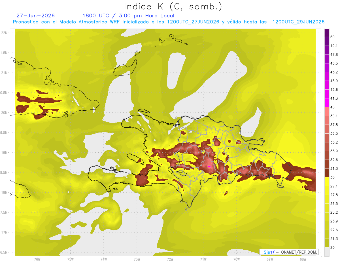Viewport: 340px width, 263px height.
Task: Click the '75W' longitude axis label
Action: (x=71, y=259)
